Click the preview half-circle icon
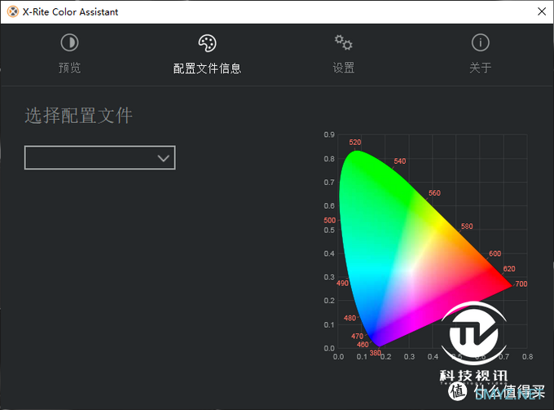This screenshot has height=410, width=554. click(69, 42)
